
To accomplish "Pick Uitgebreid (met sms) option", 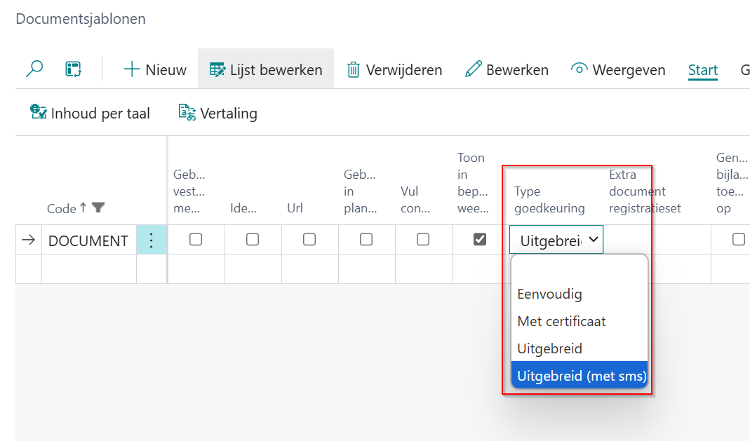I will (582, 376).
